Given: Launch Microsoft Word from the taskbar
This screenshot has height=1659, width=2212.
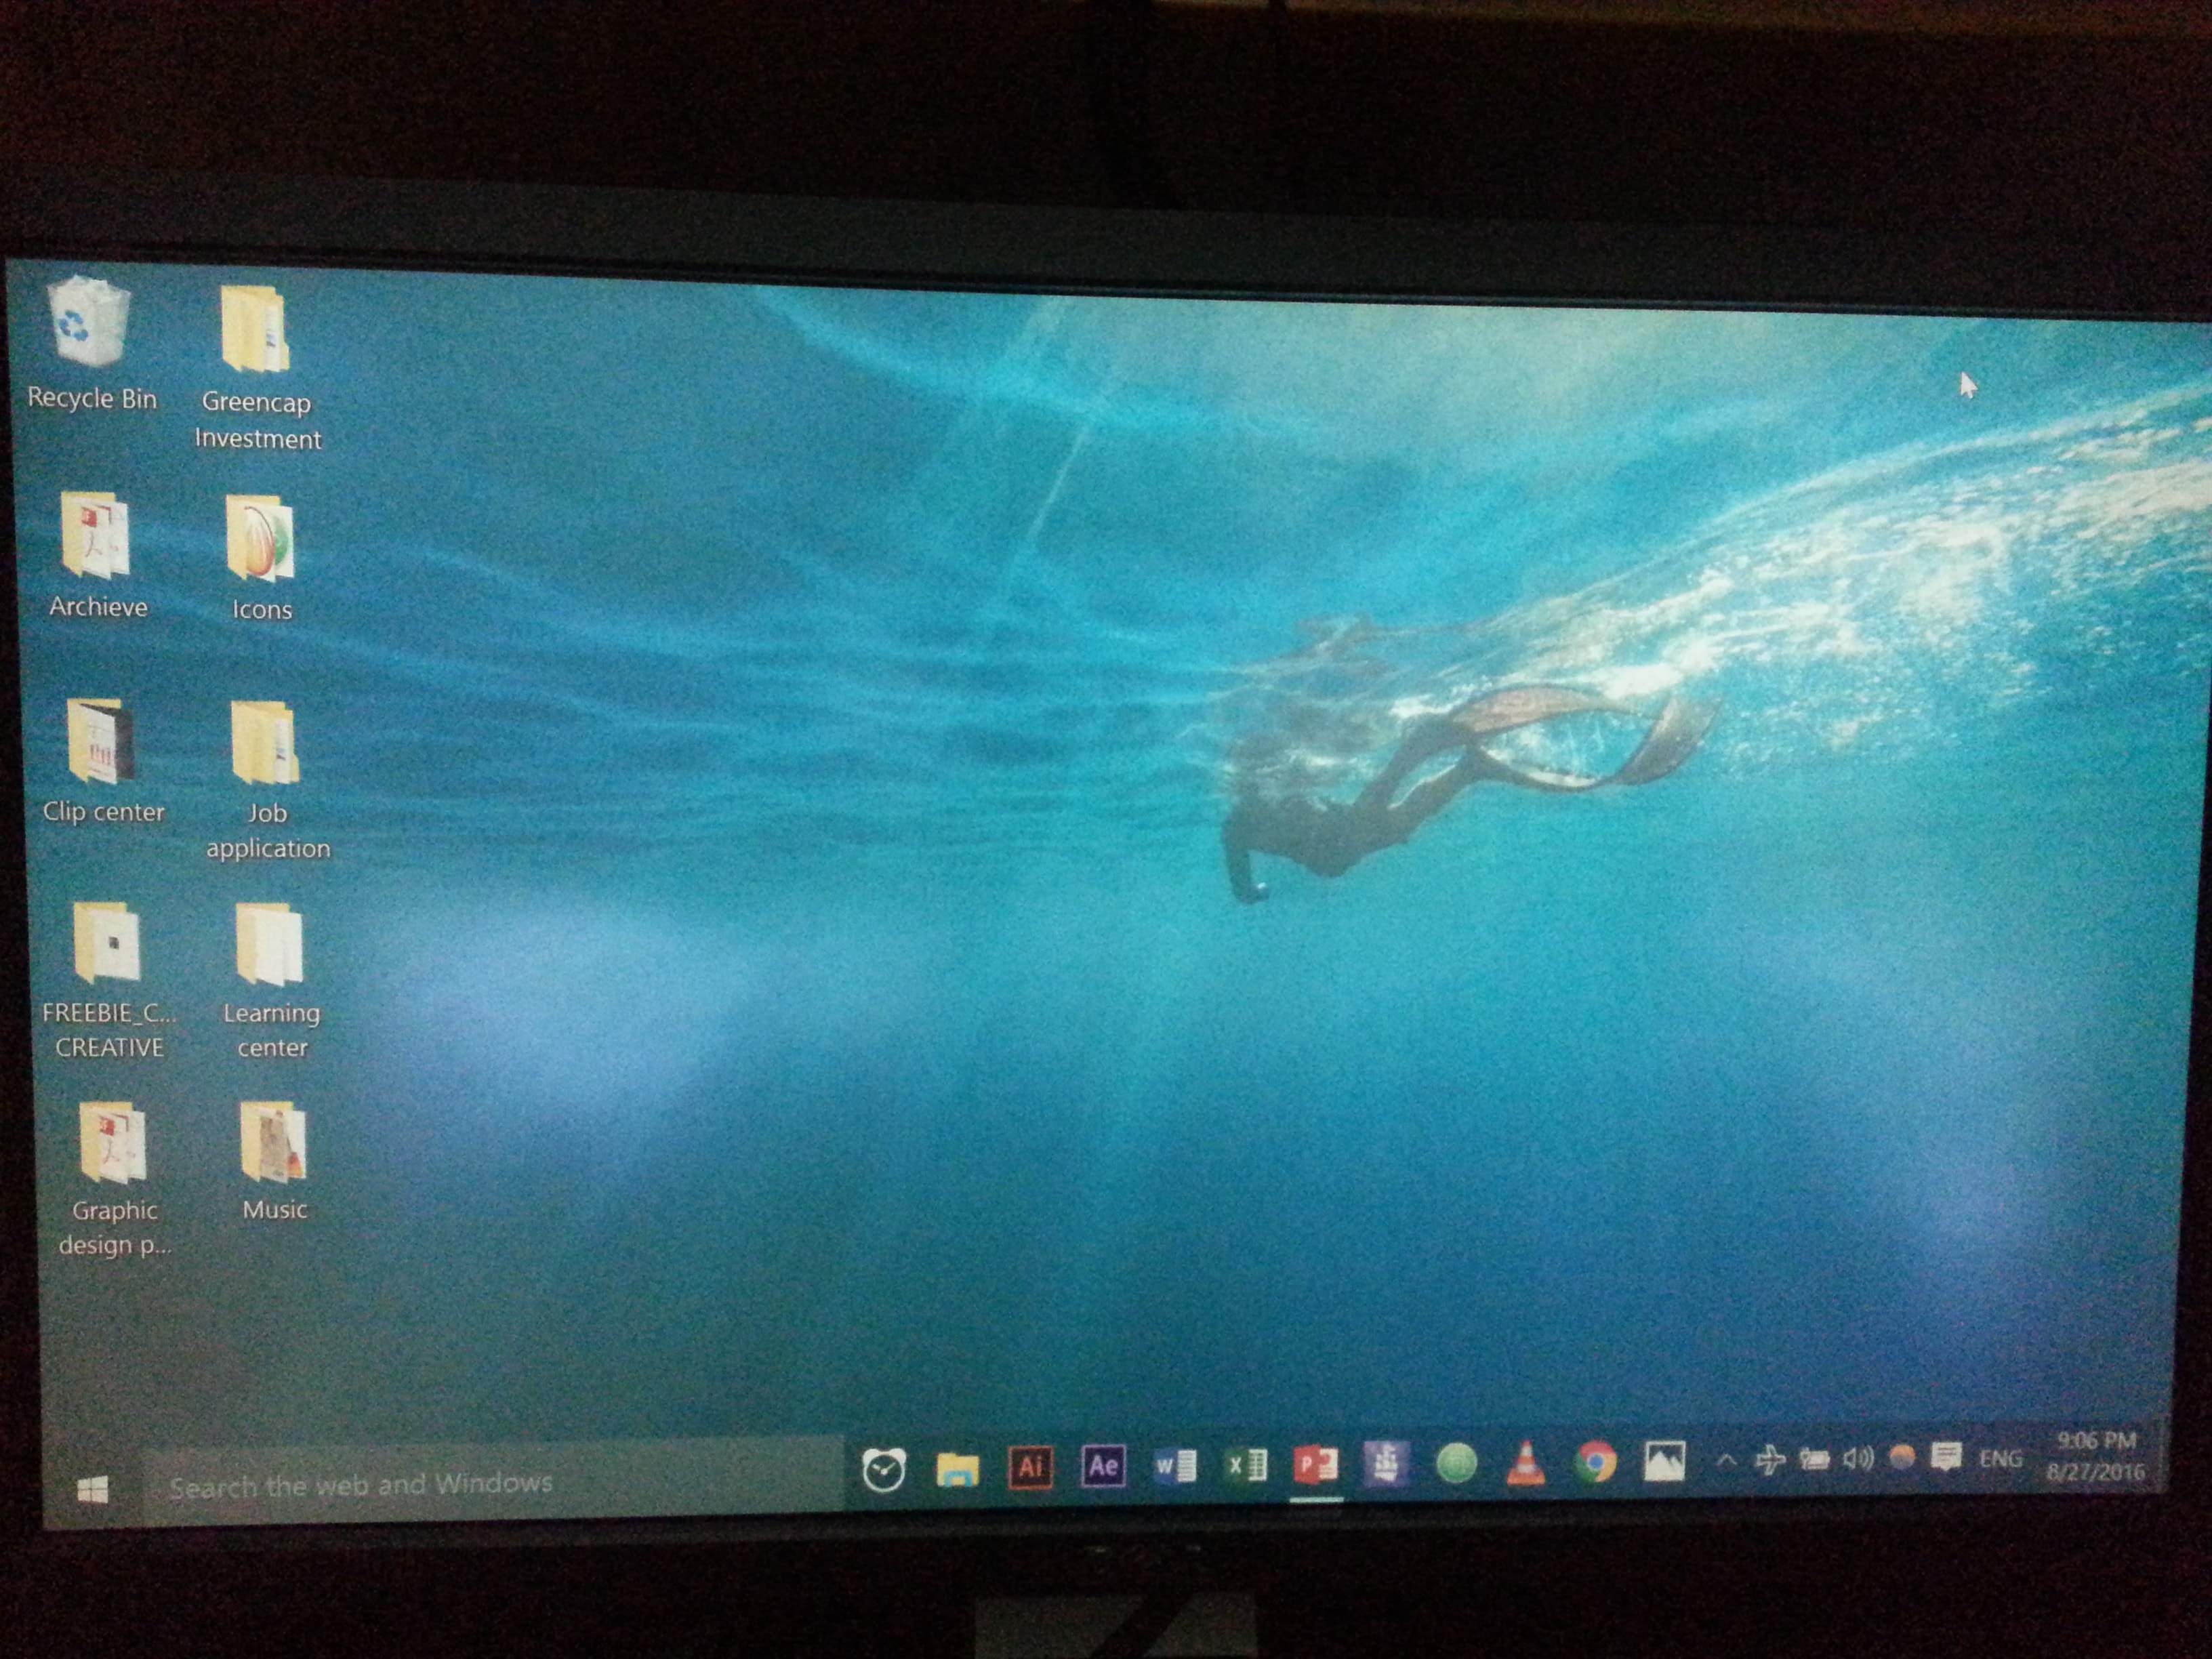Looking at the screenshot, I should (1176, 1465).
